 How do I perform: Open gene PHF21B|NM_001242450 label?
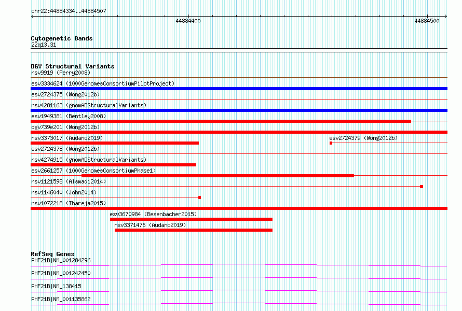coord(61,273)
